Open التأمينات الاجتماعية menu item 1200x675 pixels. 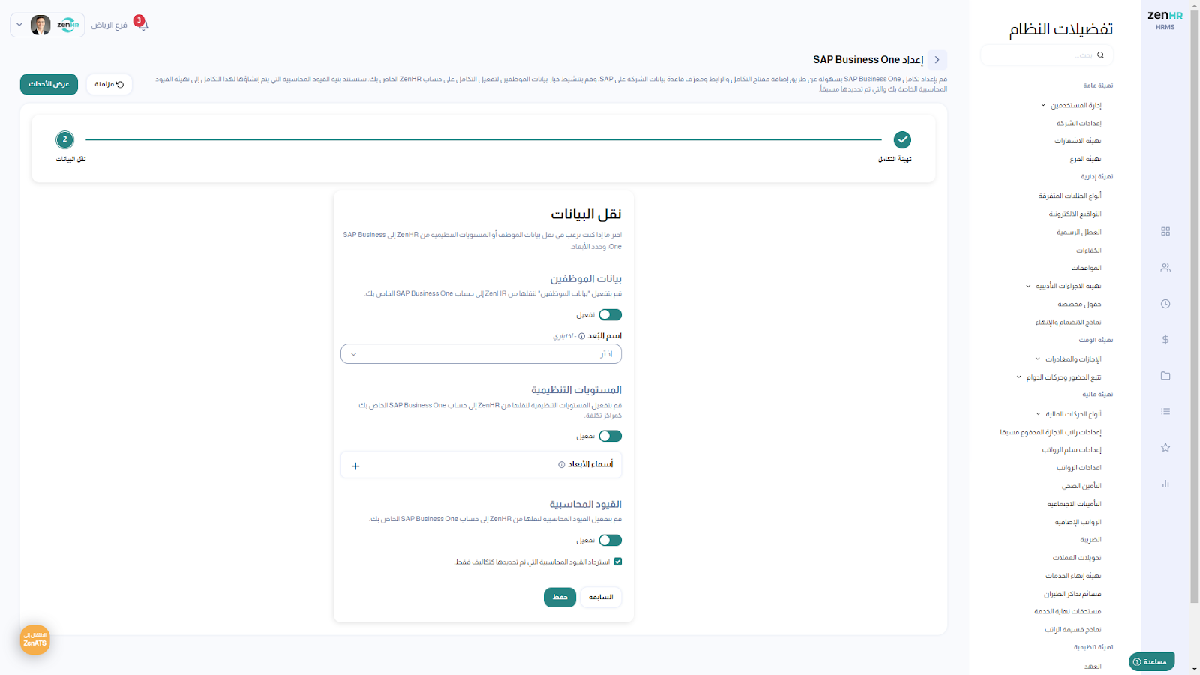click(x=1075, y=504)
